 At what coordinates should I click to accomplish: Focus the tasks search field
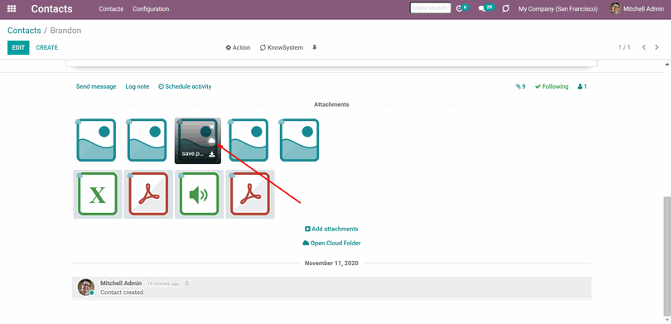430,8
